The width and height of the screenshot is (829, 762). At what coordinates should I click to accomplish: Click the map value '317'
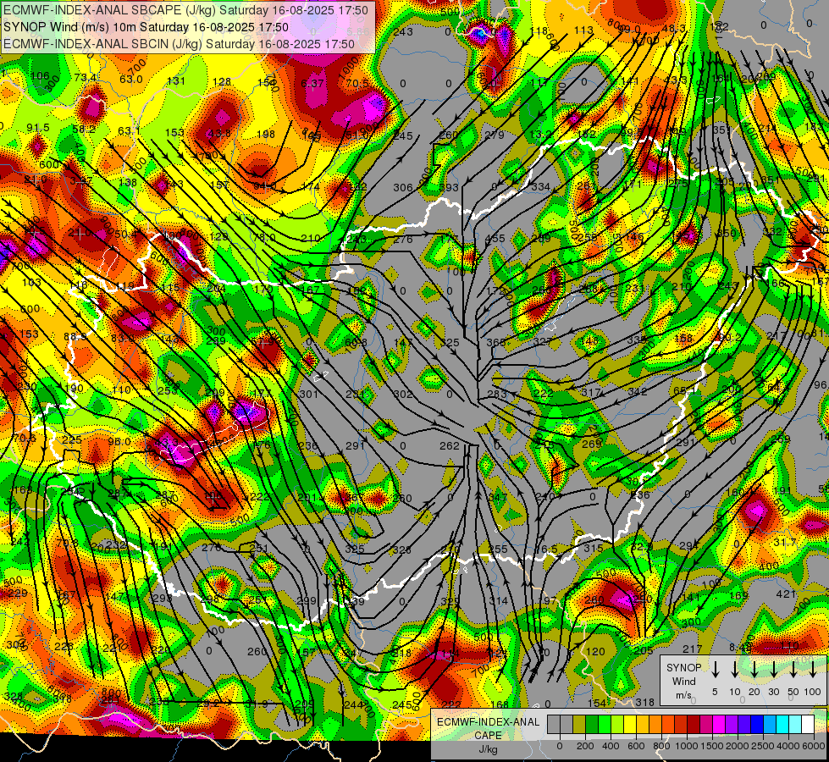[591, 392]
